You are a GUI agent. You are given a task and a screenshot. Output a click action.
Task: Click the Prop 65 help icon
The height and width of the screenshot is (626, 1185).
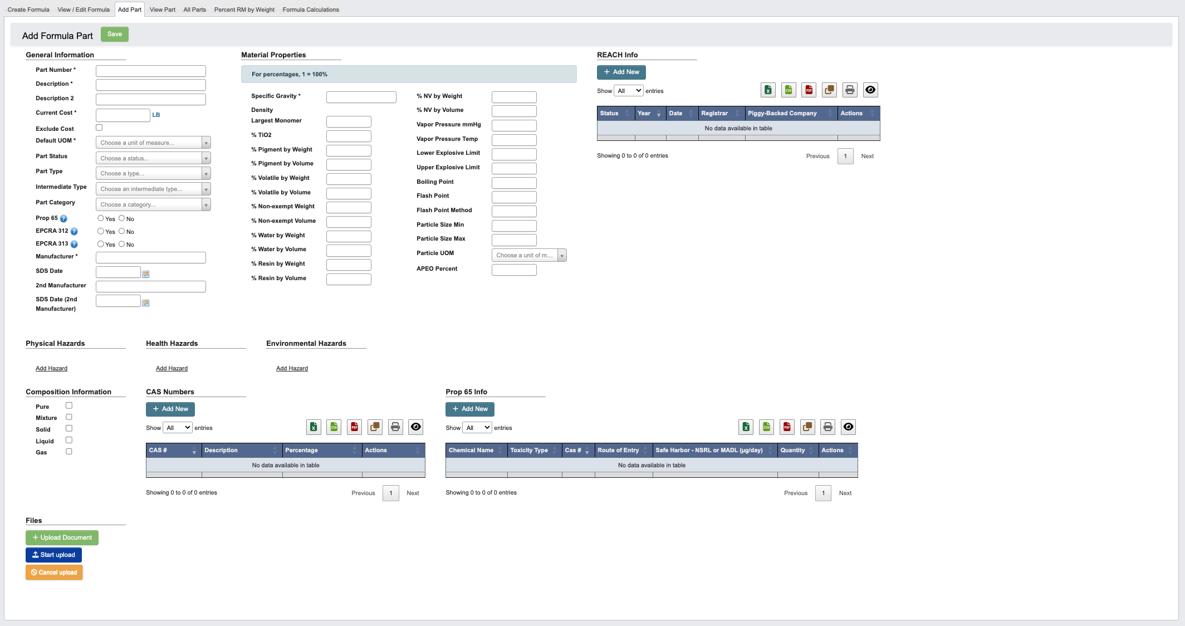[63, 218]
